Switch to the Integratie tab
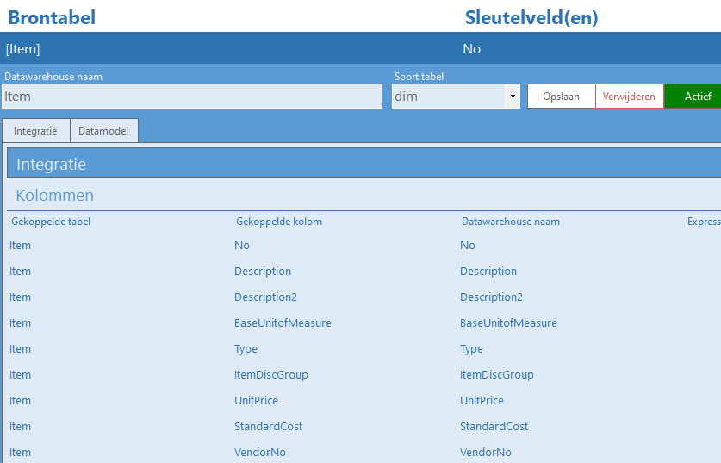Screen dimensions: 721x463 pos(35,131)
